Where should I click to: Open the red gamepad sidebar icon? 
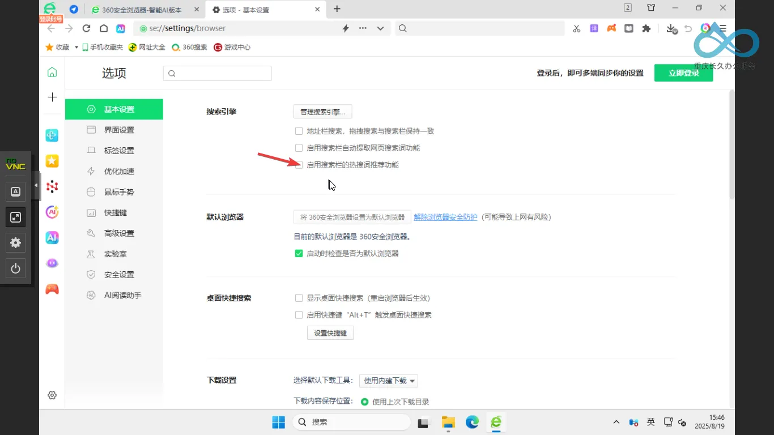point(52,289)
